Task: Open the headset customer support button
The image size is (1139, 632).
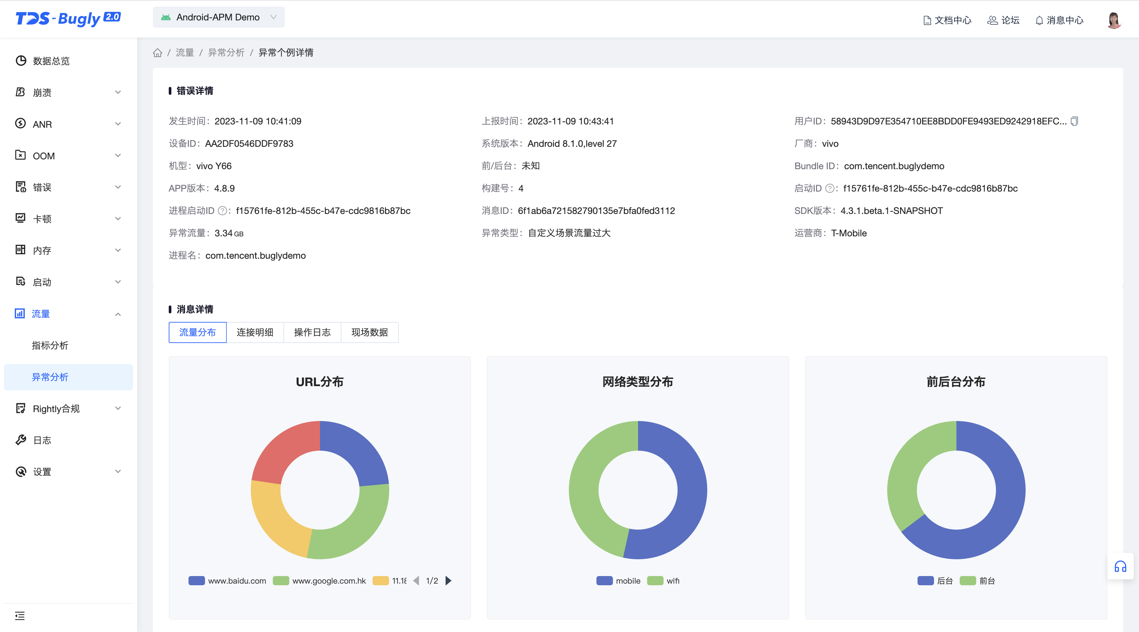Action: [1121, 566]
